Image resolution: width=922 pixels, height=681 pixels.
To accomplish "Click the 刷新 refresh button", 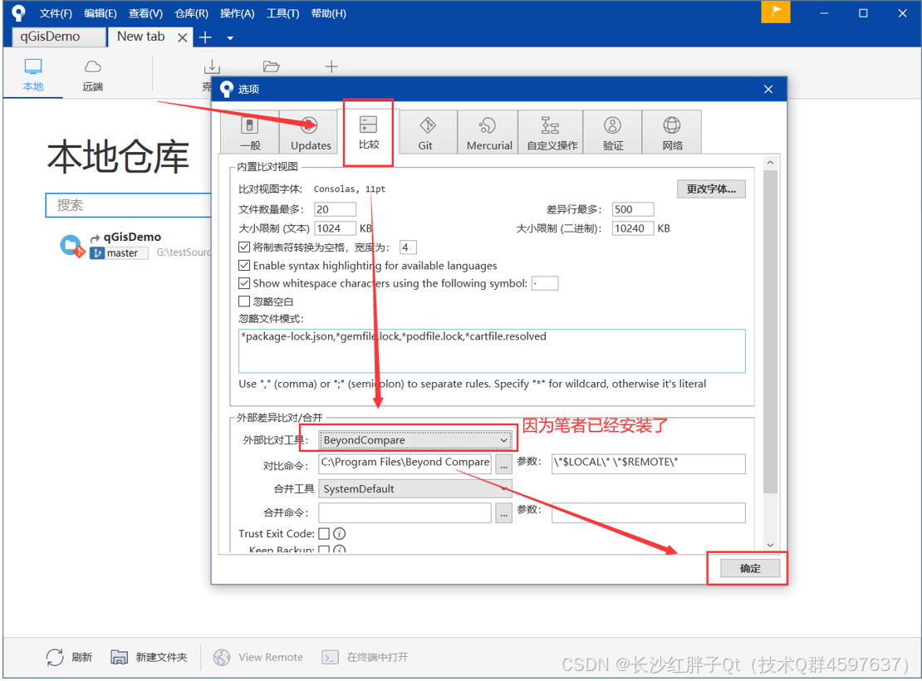I will [x=70, y=657].
